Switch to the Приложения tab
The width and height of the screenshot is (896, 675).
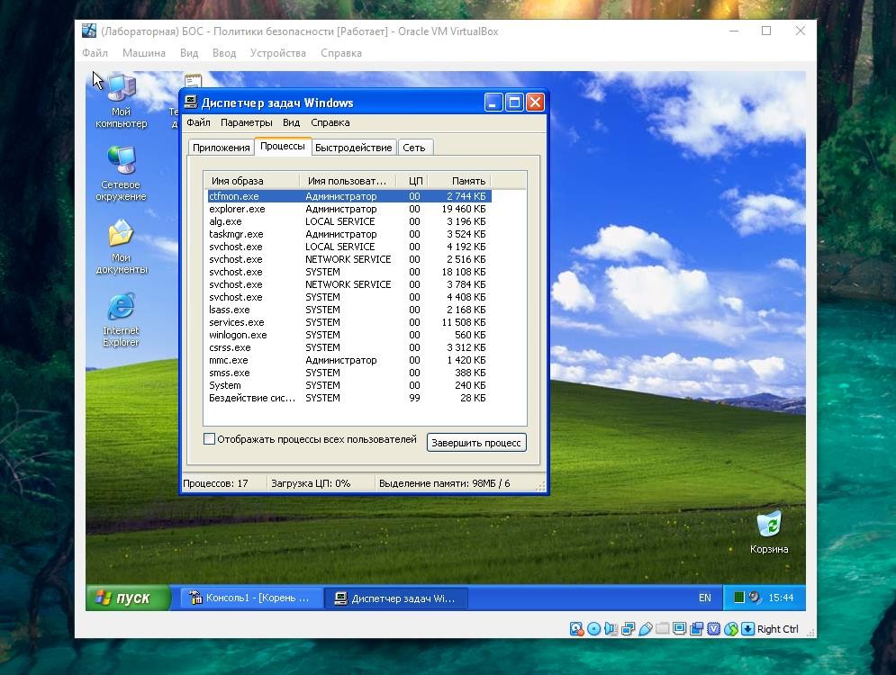(x=222, y=148)
